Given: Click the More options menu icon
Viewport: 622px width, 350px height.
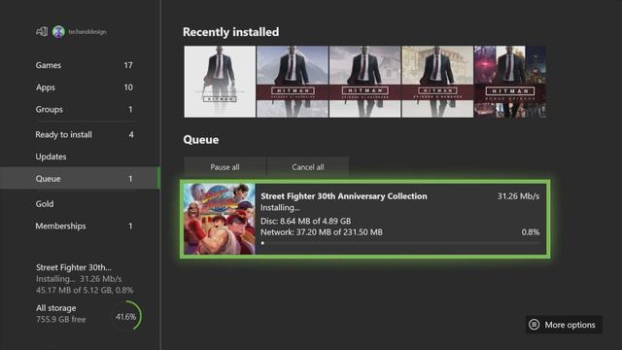Looking at the screenshot, I should (x=534, y=325).
